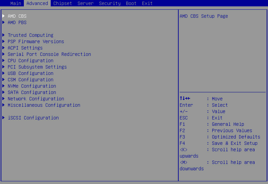Click the 'downwards' legend text
This screenshot has width=268, height=184.
[192, 169]
